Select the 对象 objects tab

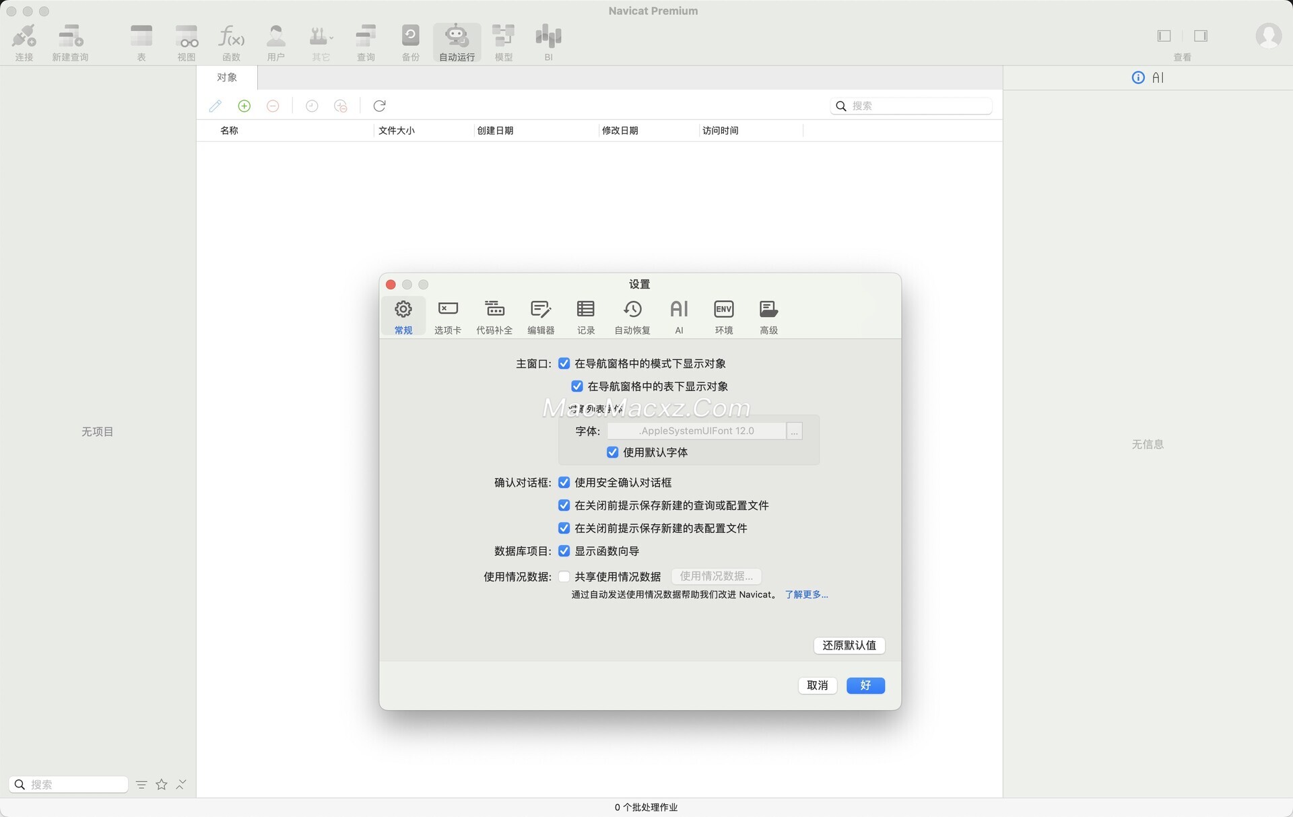[227, 77]
